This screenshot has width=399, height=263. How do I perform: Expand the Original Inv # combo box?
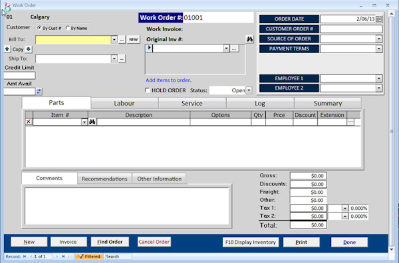coord(226,48)
